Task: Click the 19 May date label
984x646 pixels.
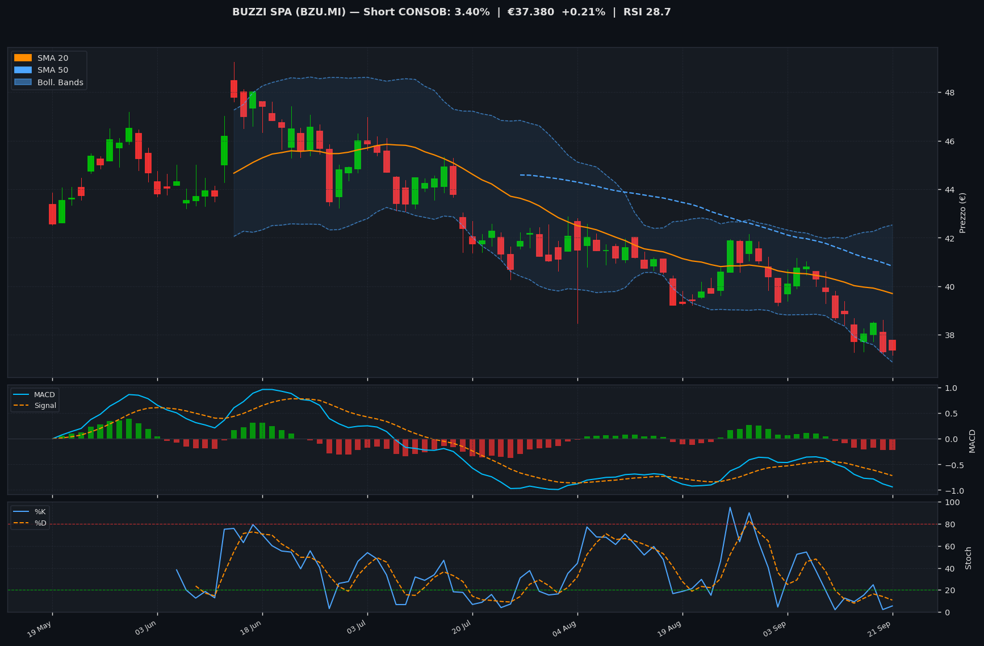Action: [x=40, y=629]
